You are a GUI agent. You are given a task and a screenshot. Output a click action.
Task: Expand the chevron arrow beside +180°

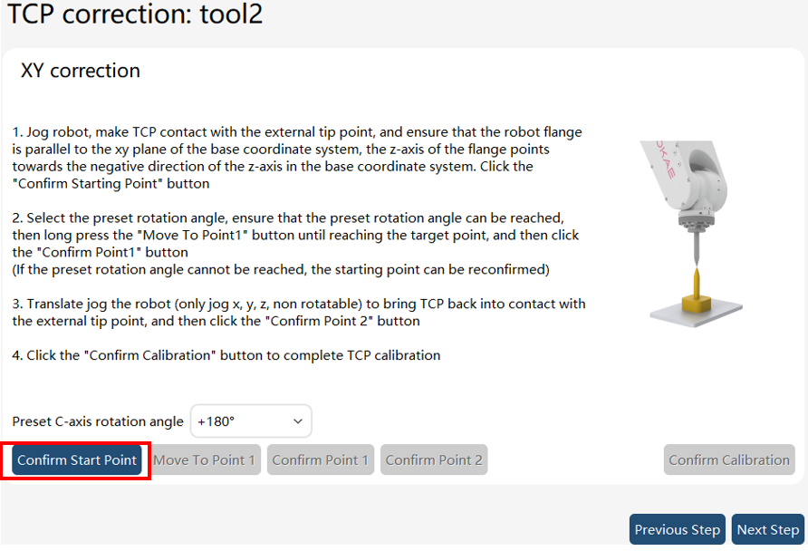(298, 421)
